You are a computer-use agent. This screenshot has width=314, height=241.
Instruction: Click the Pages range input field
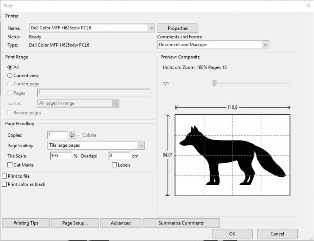pyautogui.click(x=94, y=93)
